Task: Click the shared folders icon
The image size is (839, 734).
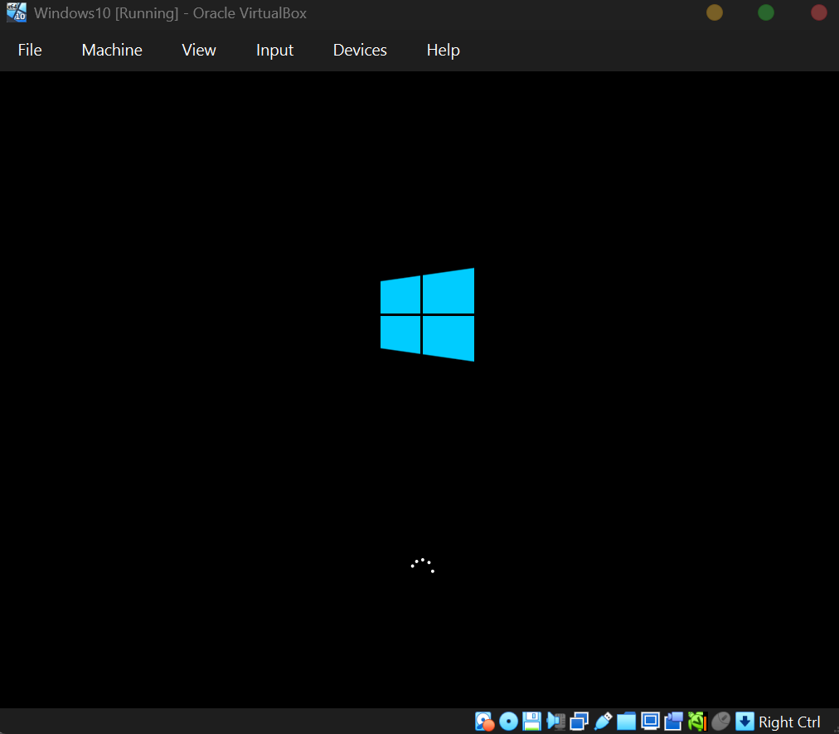Action: 626,722
